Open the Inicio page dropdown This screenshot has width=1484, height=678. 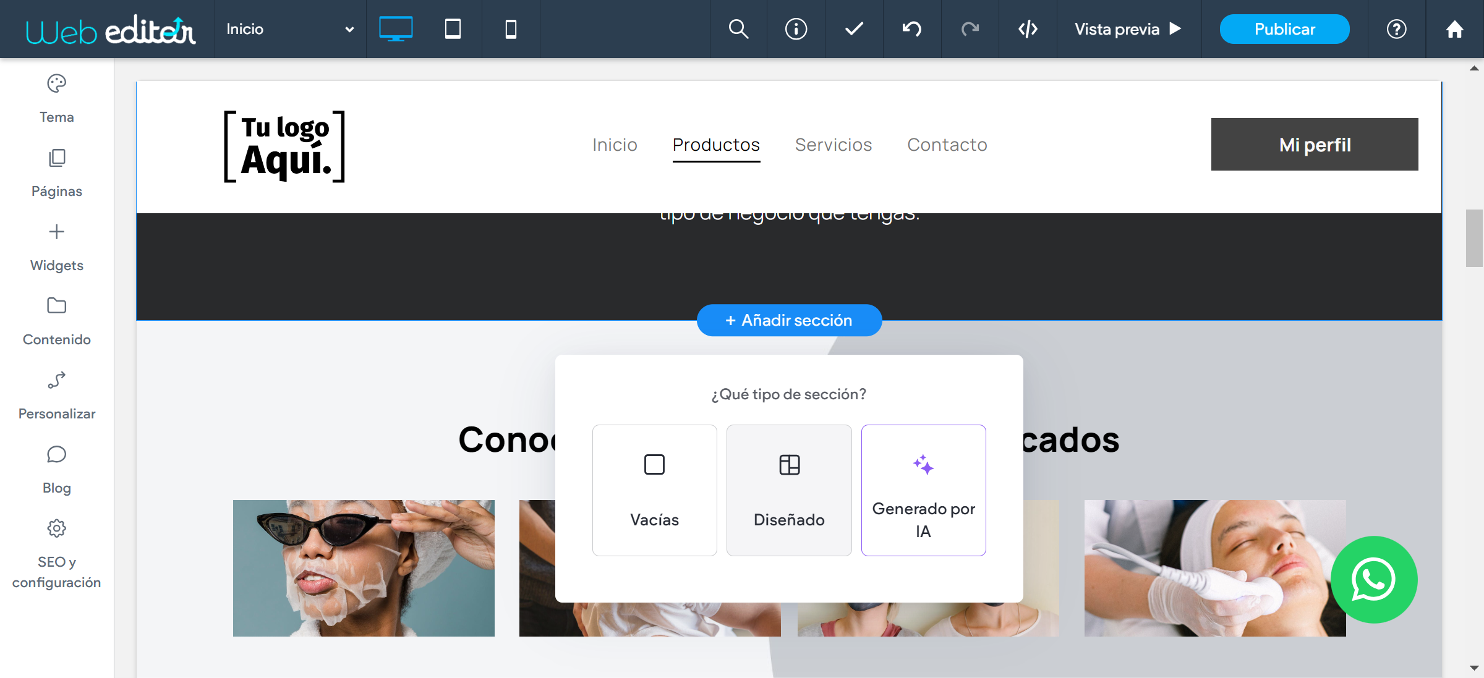point(290,29)
